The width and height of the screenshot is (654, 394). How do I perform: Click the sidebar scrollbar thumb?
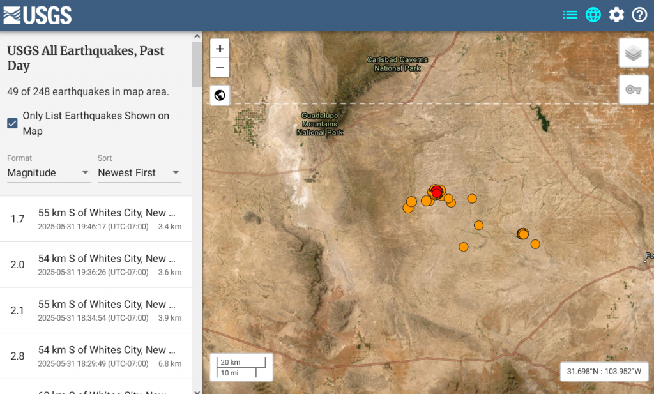pyautogui.click(x=197, y=64)
